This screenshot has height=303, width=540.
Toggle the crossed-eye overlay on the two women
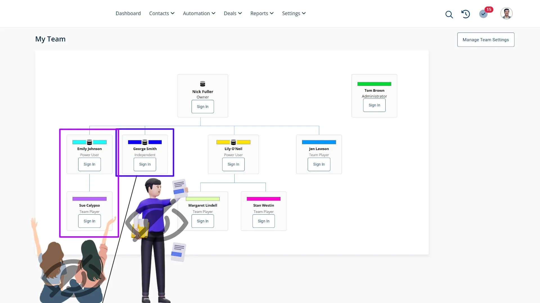tap(73, 278)
